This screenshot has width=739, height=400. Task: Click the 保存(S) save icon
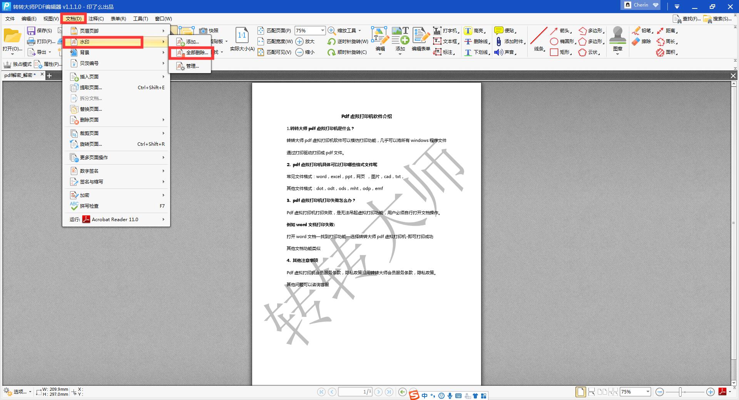[x=31, y=31]
